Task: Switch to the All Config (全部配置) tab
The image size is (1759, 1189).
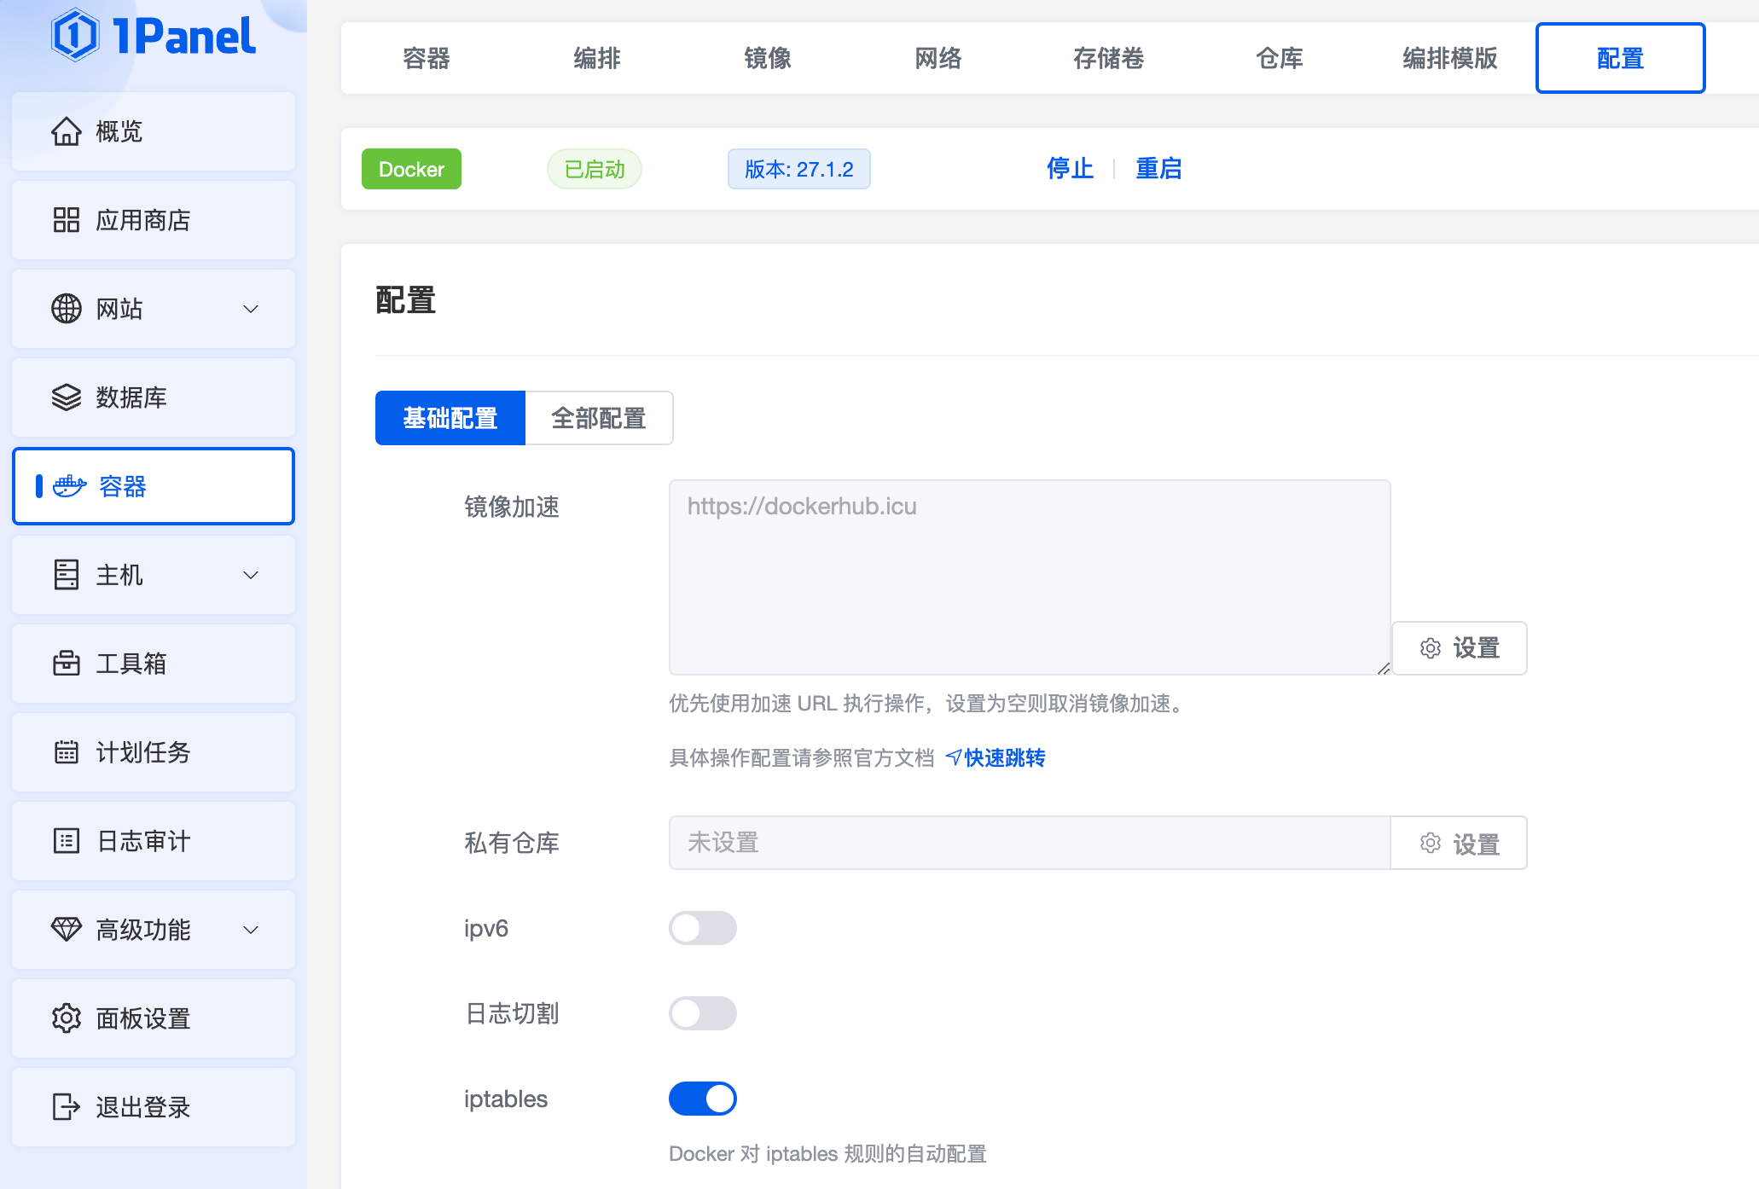Action: click(x=599, y=418)
